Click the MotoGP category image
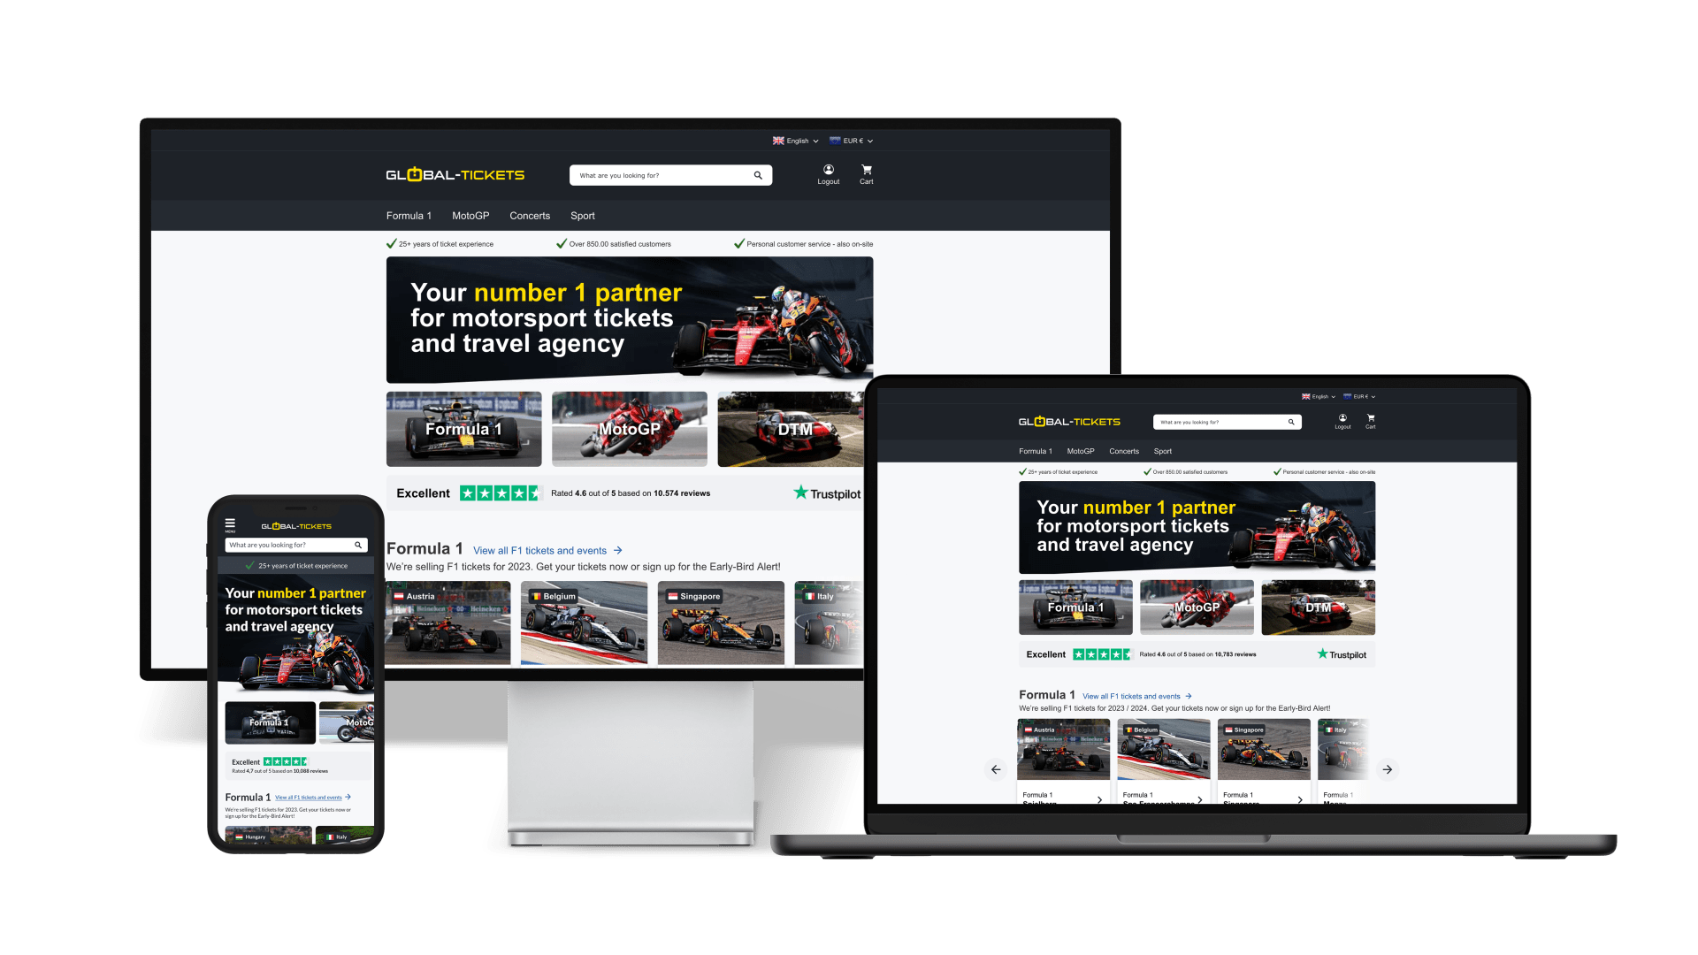The image size is (1698, 955). tap(629, 428)
